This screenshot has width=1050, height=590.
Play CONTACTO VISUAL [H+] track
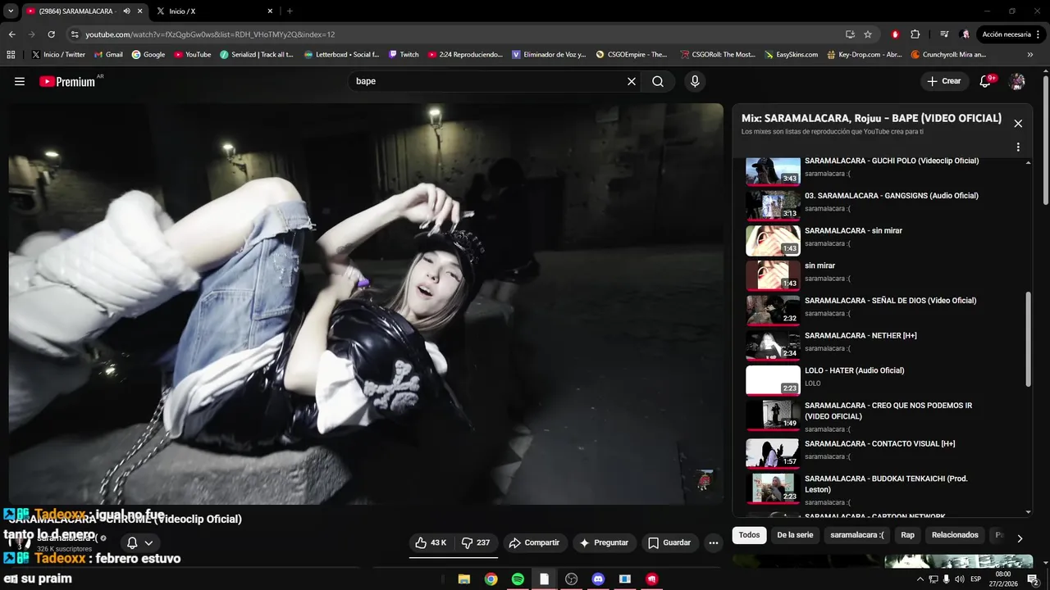(884, 453)
